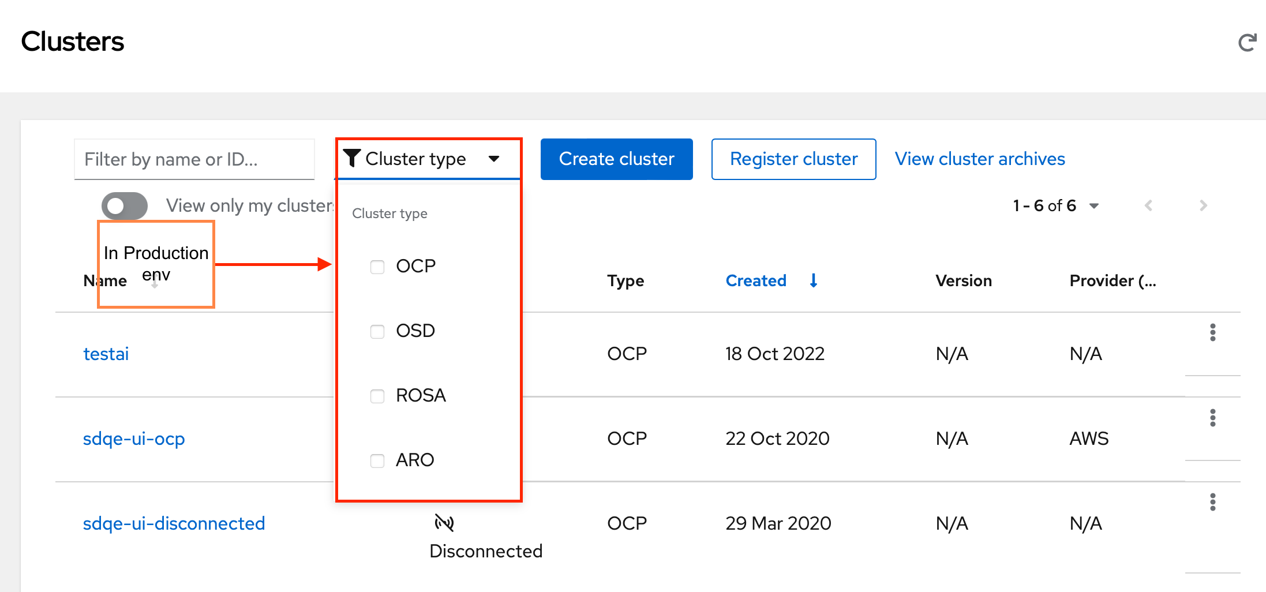Focus the Filter by name or ID field

[x=194, y=159]
